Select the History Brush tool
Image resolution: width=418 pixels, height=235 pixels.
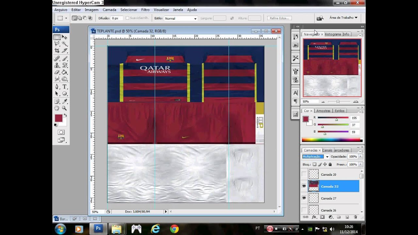click(x=65, y=65)
